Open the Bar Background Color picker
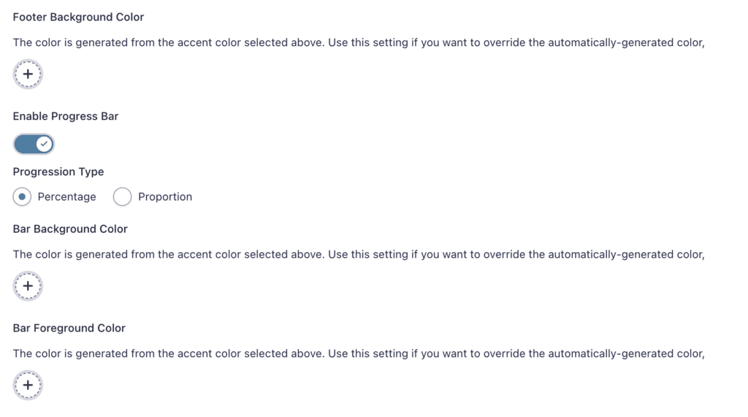 pos(28,286)
